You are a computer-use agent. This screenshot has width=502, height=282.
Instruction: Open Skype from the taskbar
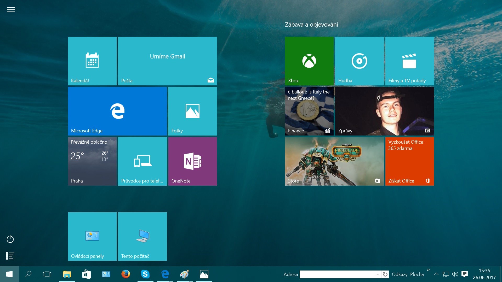145,274
